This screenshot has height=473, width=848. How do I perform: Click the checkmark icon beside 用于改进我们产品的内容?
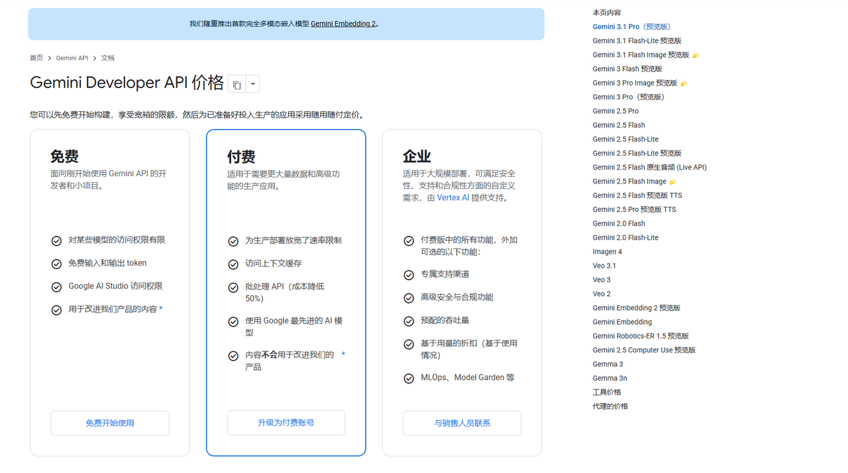point(56,310)
